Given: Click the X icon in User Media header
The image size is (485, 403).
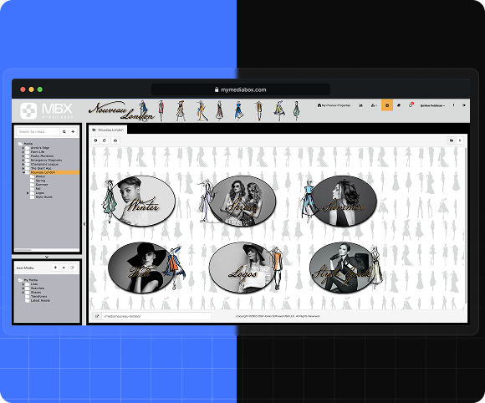Looking at the screenshot, I should pyautogui.click(x=64, y=268).
